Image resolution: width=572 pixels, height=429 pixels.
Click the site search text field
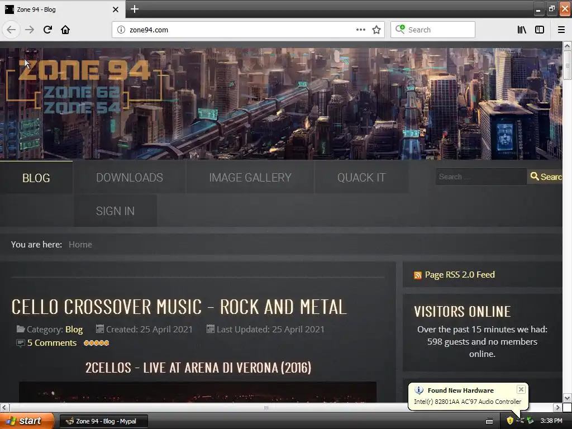tap(481, 177)
